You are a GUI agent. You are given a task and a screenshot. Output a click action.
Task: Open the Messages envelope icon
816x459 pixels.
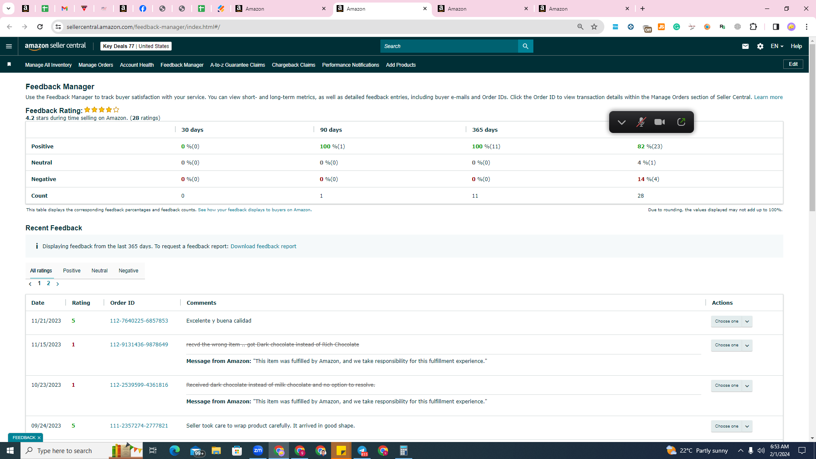745,46
